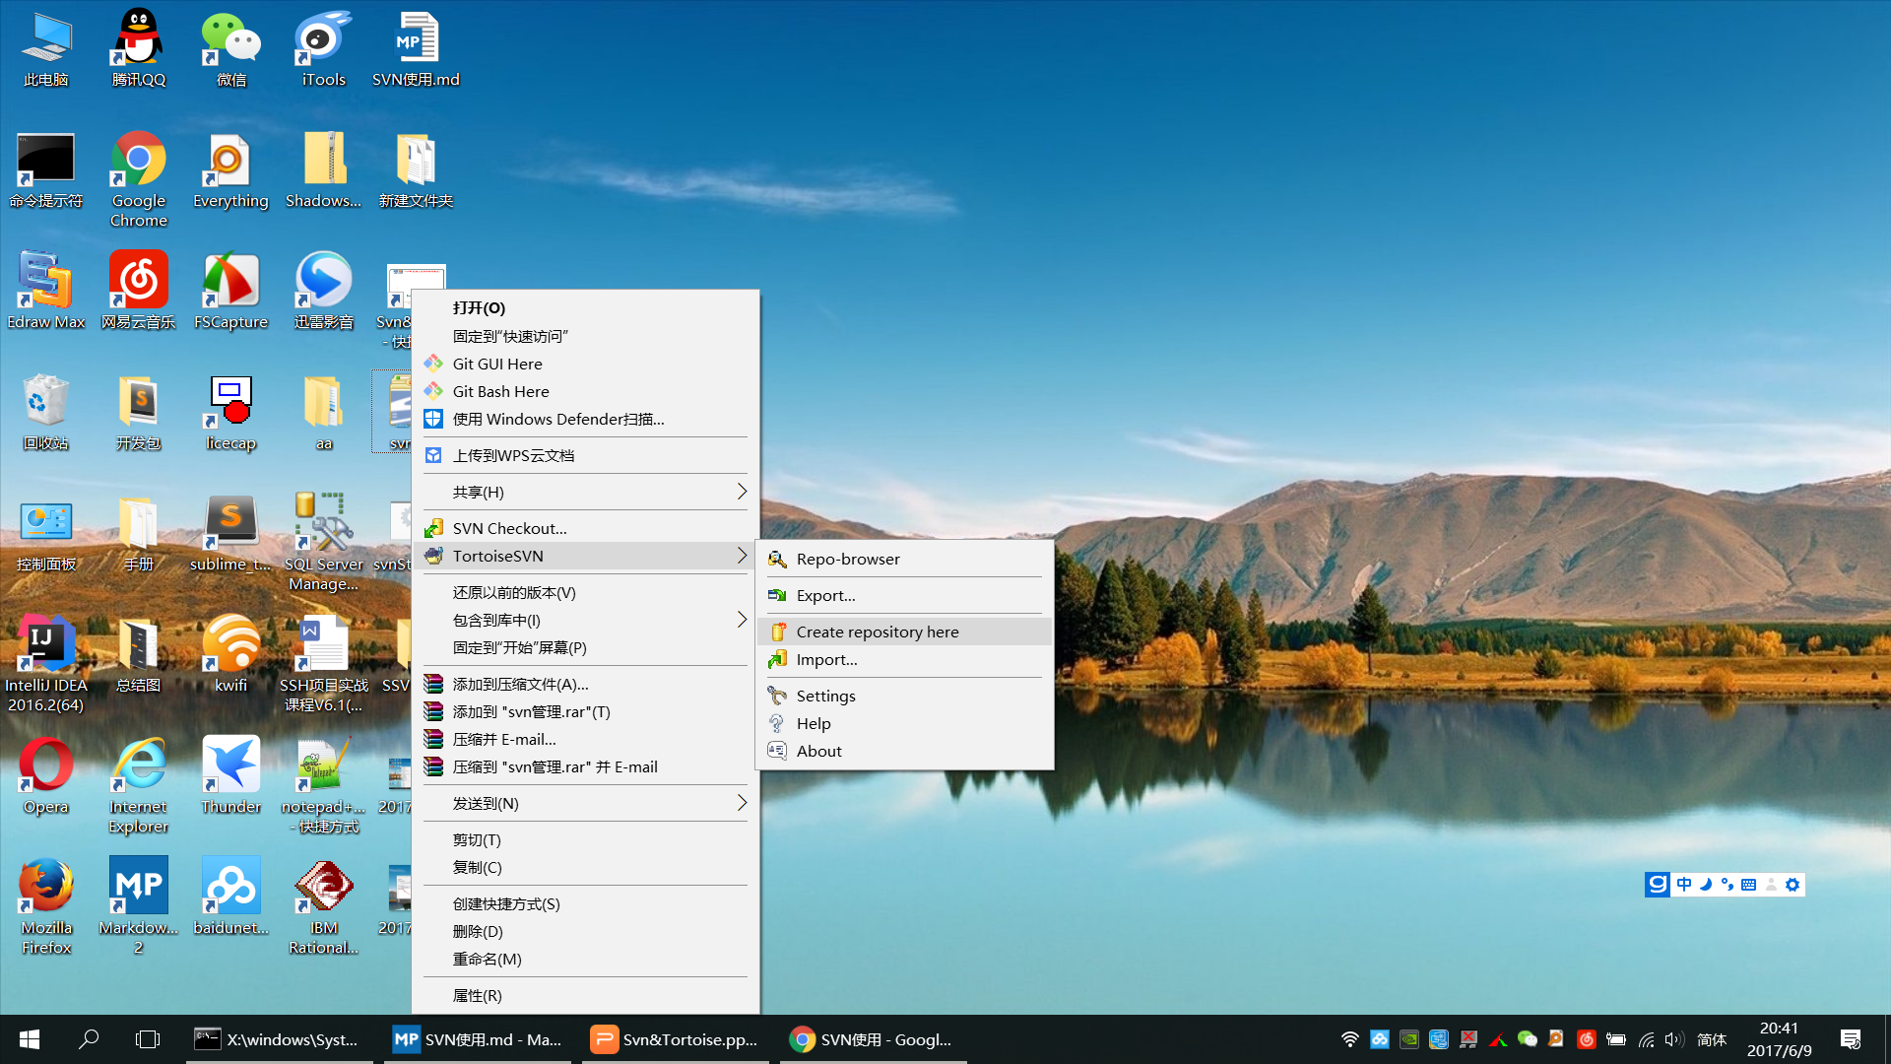The width and height of the screenshot is (1891, 1064).
Task: Select the Shadows... zip folder icon
Action: (324, 170)
